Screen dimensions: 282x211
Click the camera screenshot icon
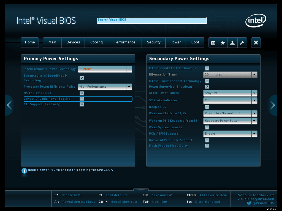[213, 43]
